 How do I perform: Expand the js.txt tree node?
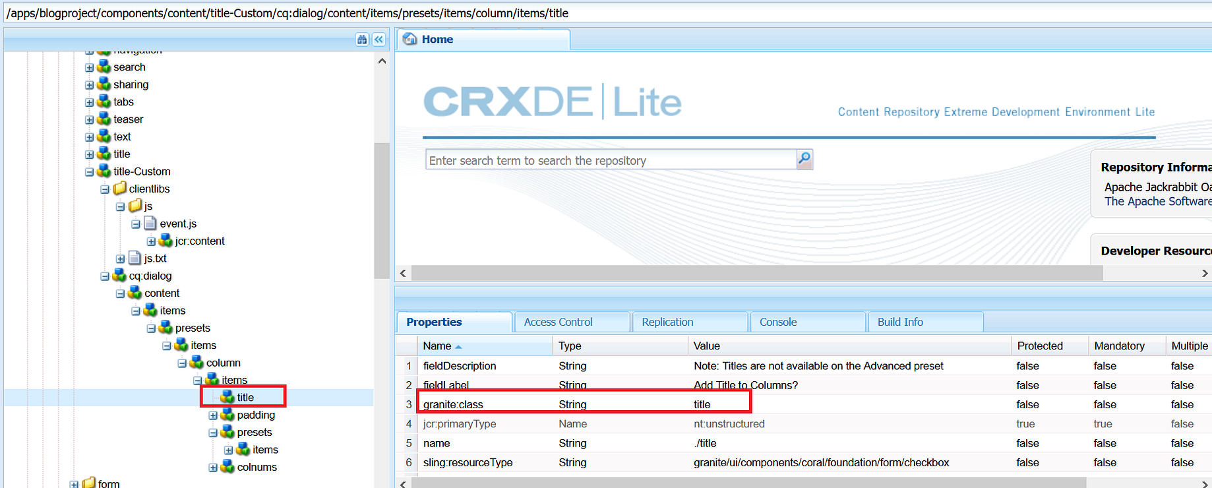tap(120, 259)
